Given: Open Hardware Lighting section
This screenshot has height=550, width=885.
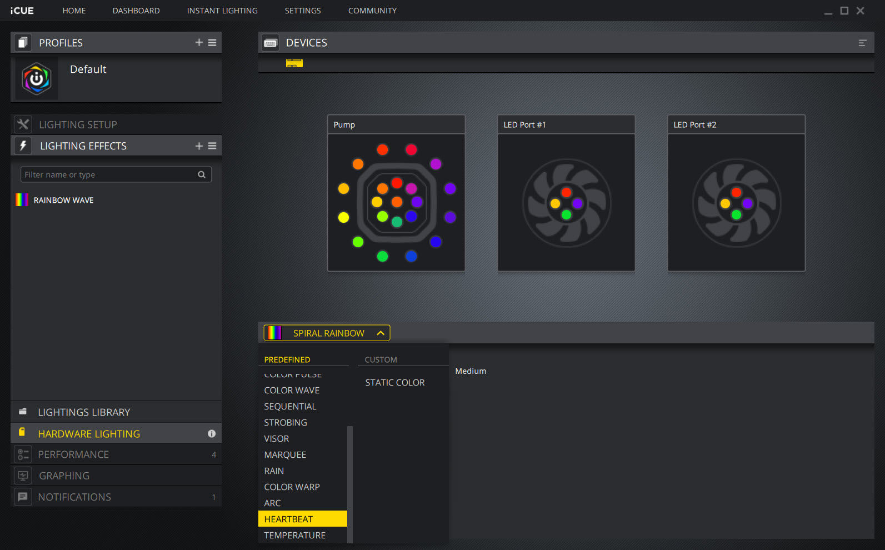Looking at the screenshot, I should pos(116,433).
